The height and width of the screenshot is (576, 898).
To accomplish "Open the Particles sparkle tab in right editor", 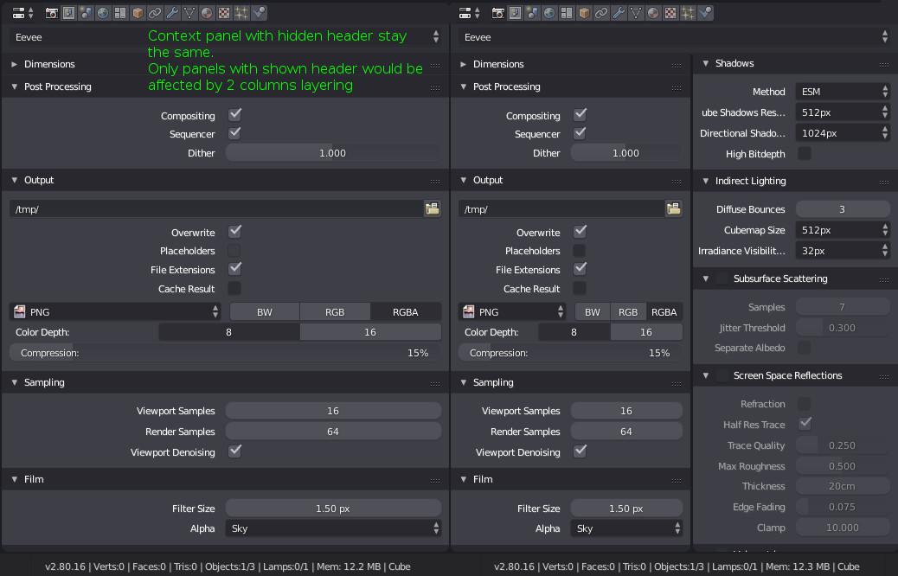I will tap(688, 13).
